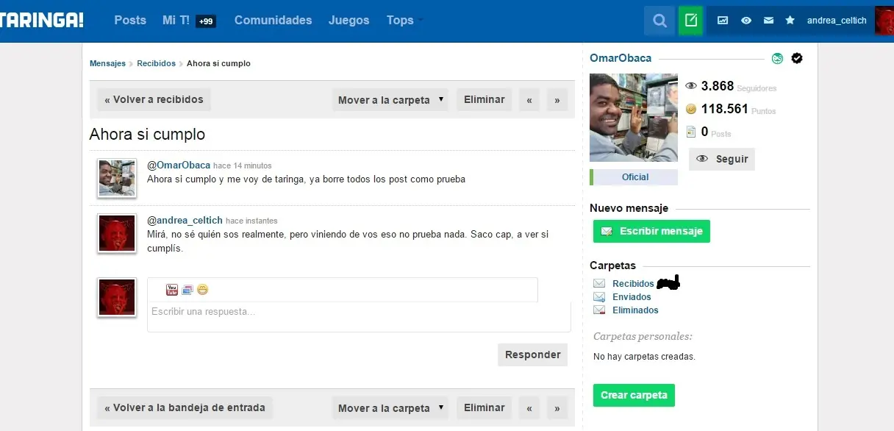
Task: Click OmarObaca's large profile photo
Action: [x=634, y=117]
